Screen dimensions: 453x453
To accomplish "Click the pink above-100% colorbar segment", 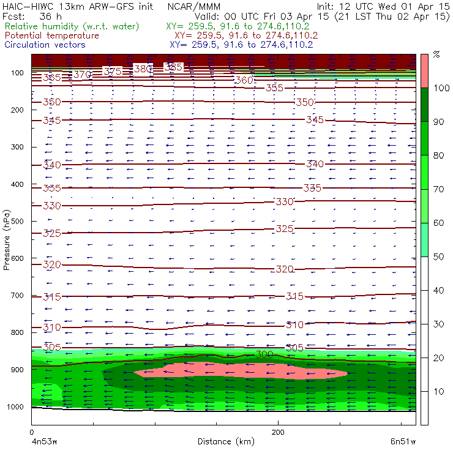I will coord(424,71).
